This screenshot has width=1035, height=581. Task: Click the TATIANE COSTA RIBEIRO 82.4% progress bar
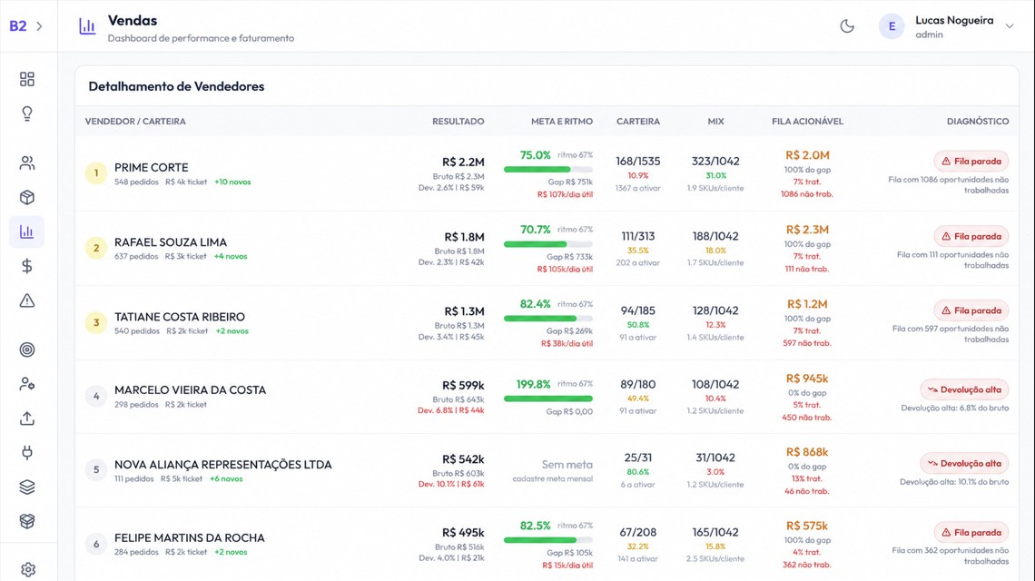click(x=547, y=319)
